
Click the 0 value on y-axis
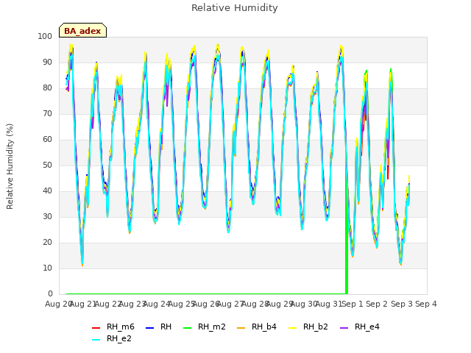click(50, 294)
